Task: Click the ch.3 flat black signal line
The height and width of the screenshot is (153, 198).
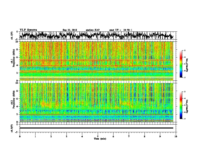Action: coord(96,128)
